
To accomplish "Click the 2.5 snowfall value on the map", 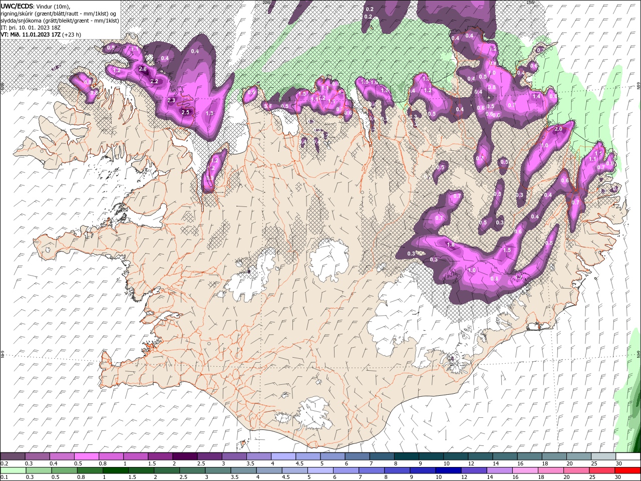I will click(185, 112).
